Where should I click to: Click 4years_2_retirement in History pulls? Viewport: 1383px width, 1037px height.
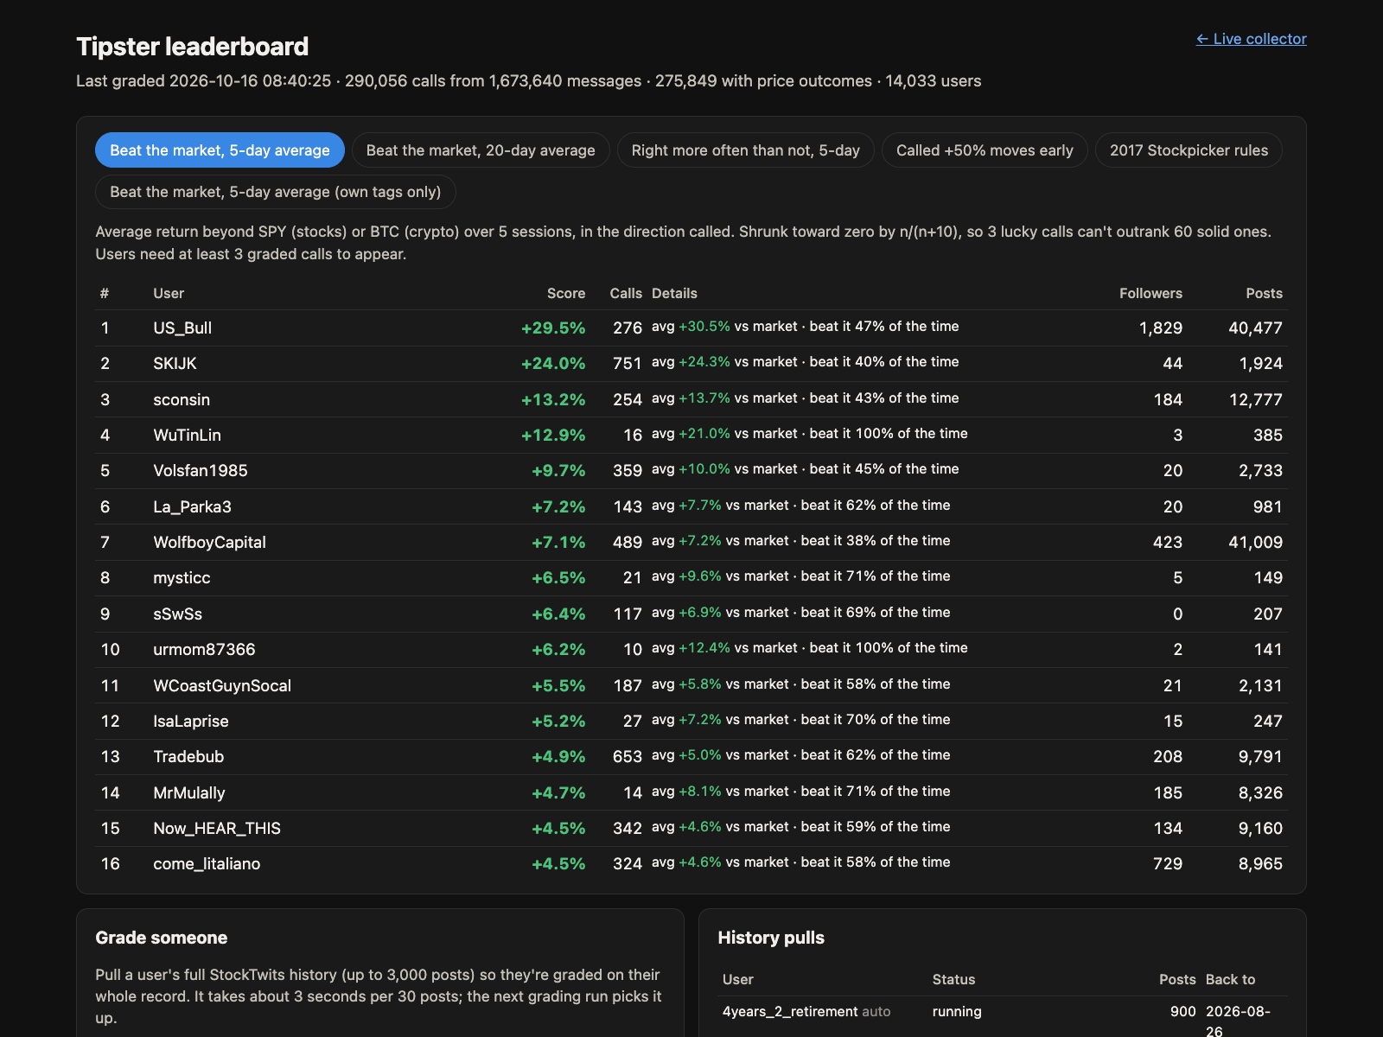tap(790, 1012)
